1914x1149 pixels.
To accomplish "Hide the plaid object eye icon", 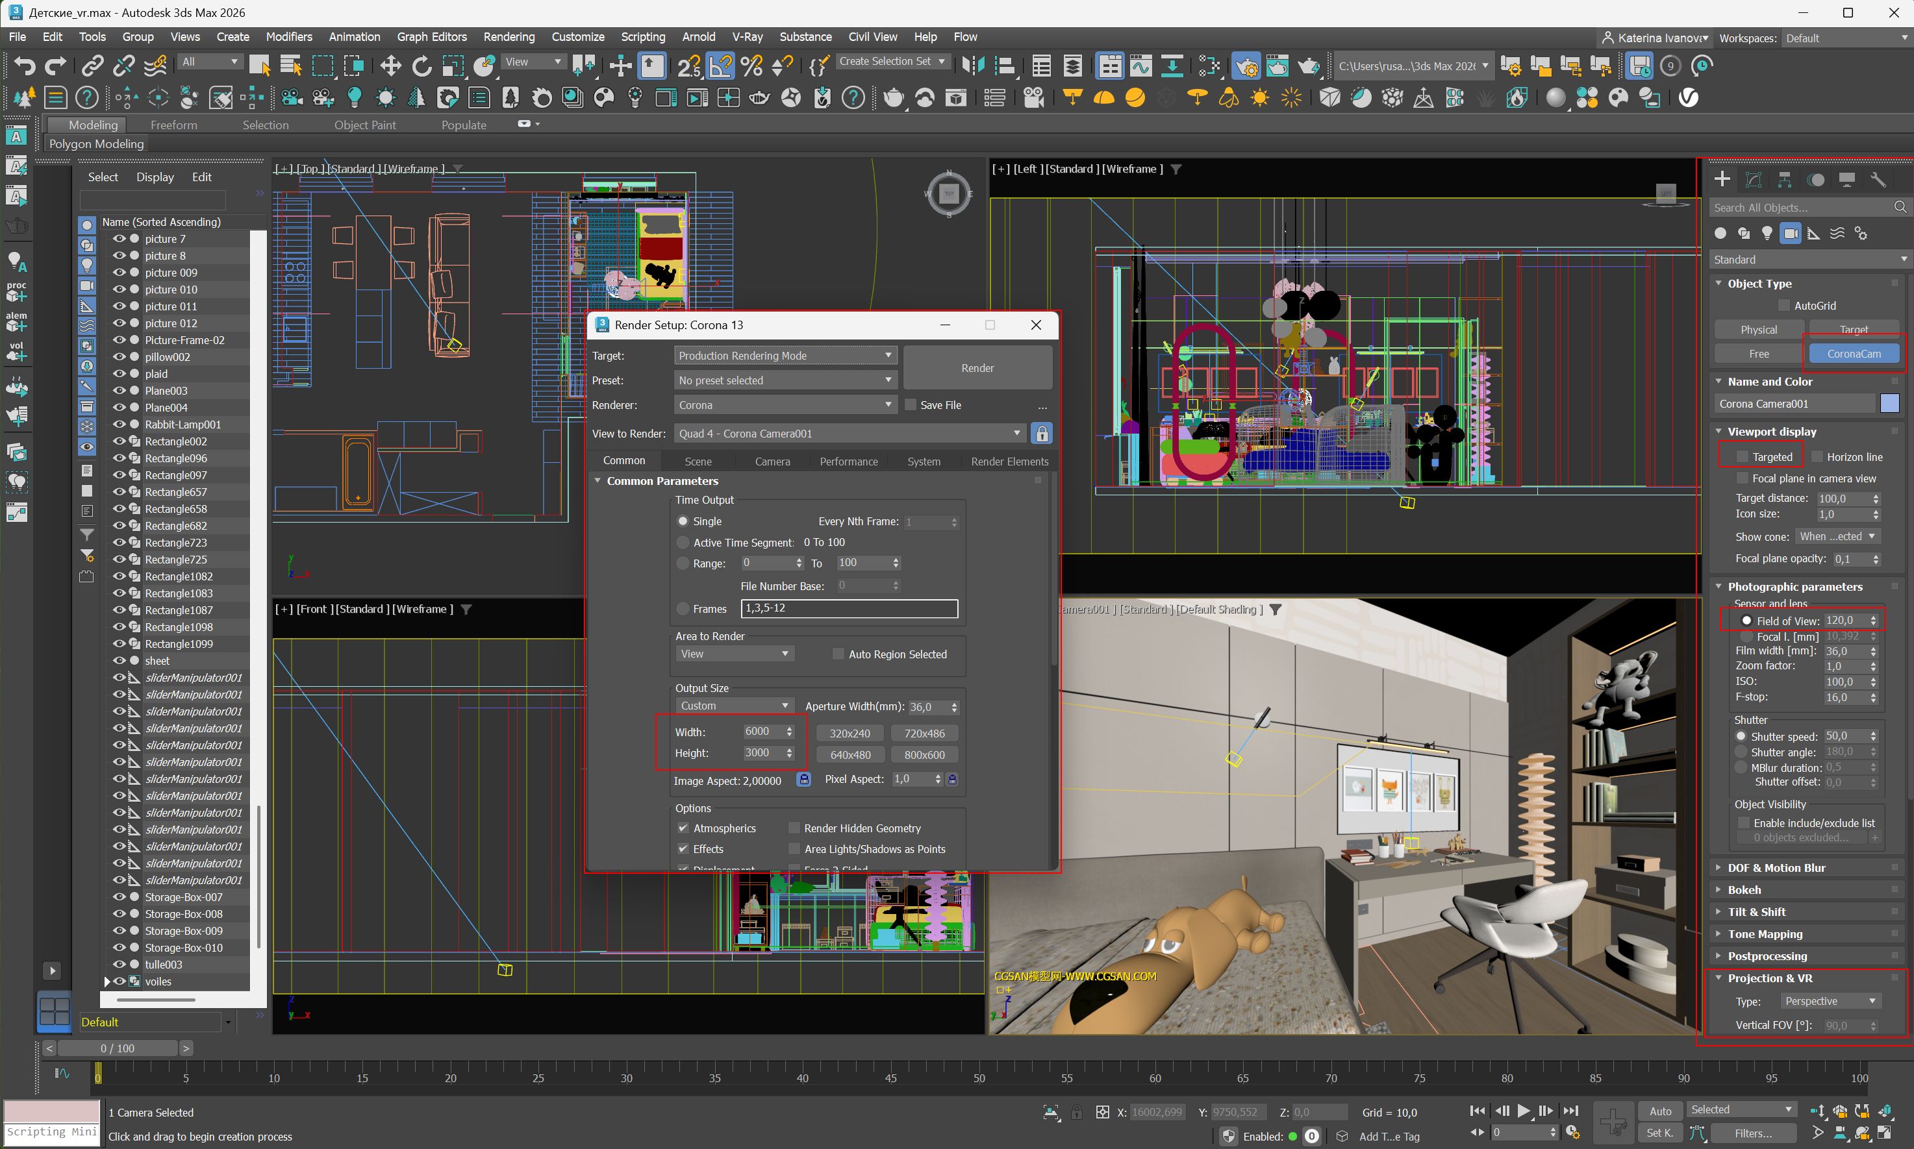I will point(118,374).
